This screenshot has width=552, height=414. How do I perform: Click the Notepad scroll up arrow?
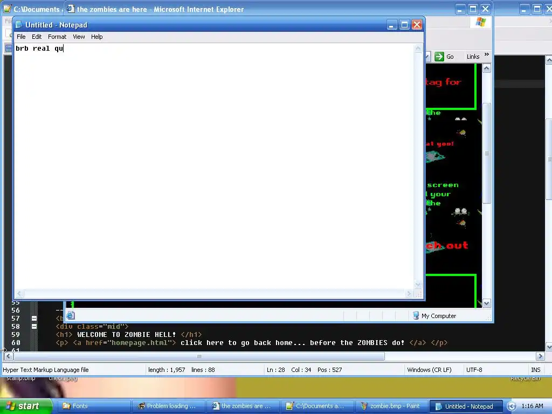[418, 48]
